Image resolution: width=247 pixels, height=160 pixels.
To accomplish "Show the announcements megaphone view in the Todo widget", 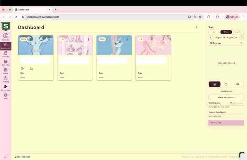I will pyautogui.click(x=238, y=85).
